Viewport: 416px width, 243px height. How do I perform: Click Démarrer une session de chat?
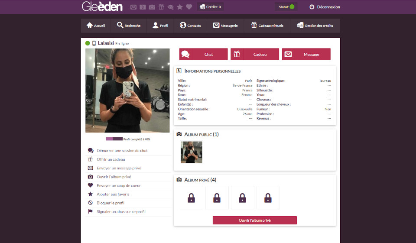click(122, 151)
